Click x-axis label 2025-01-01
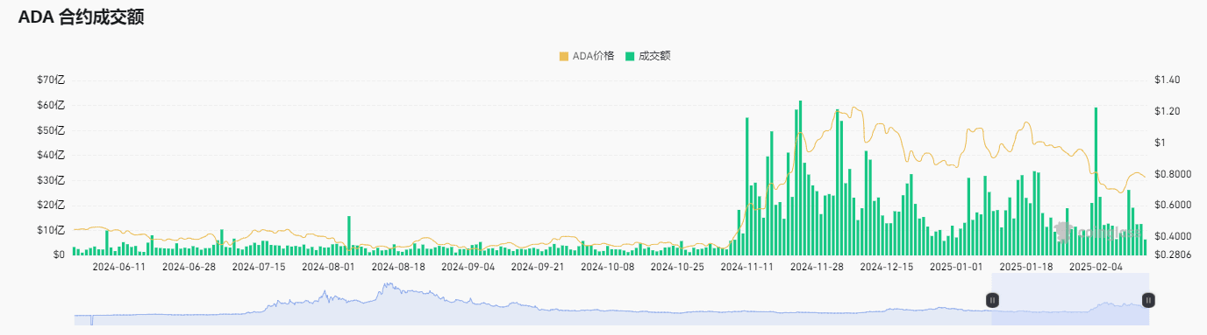The width and height of the screenshot is (1207, 335). pyautogui.click(x=956, y=267)
